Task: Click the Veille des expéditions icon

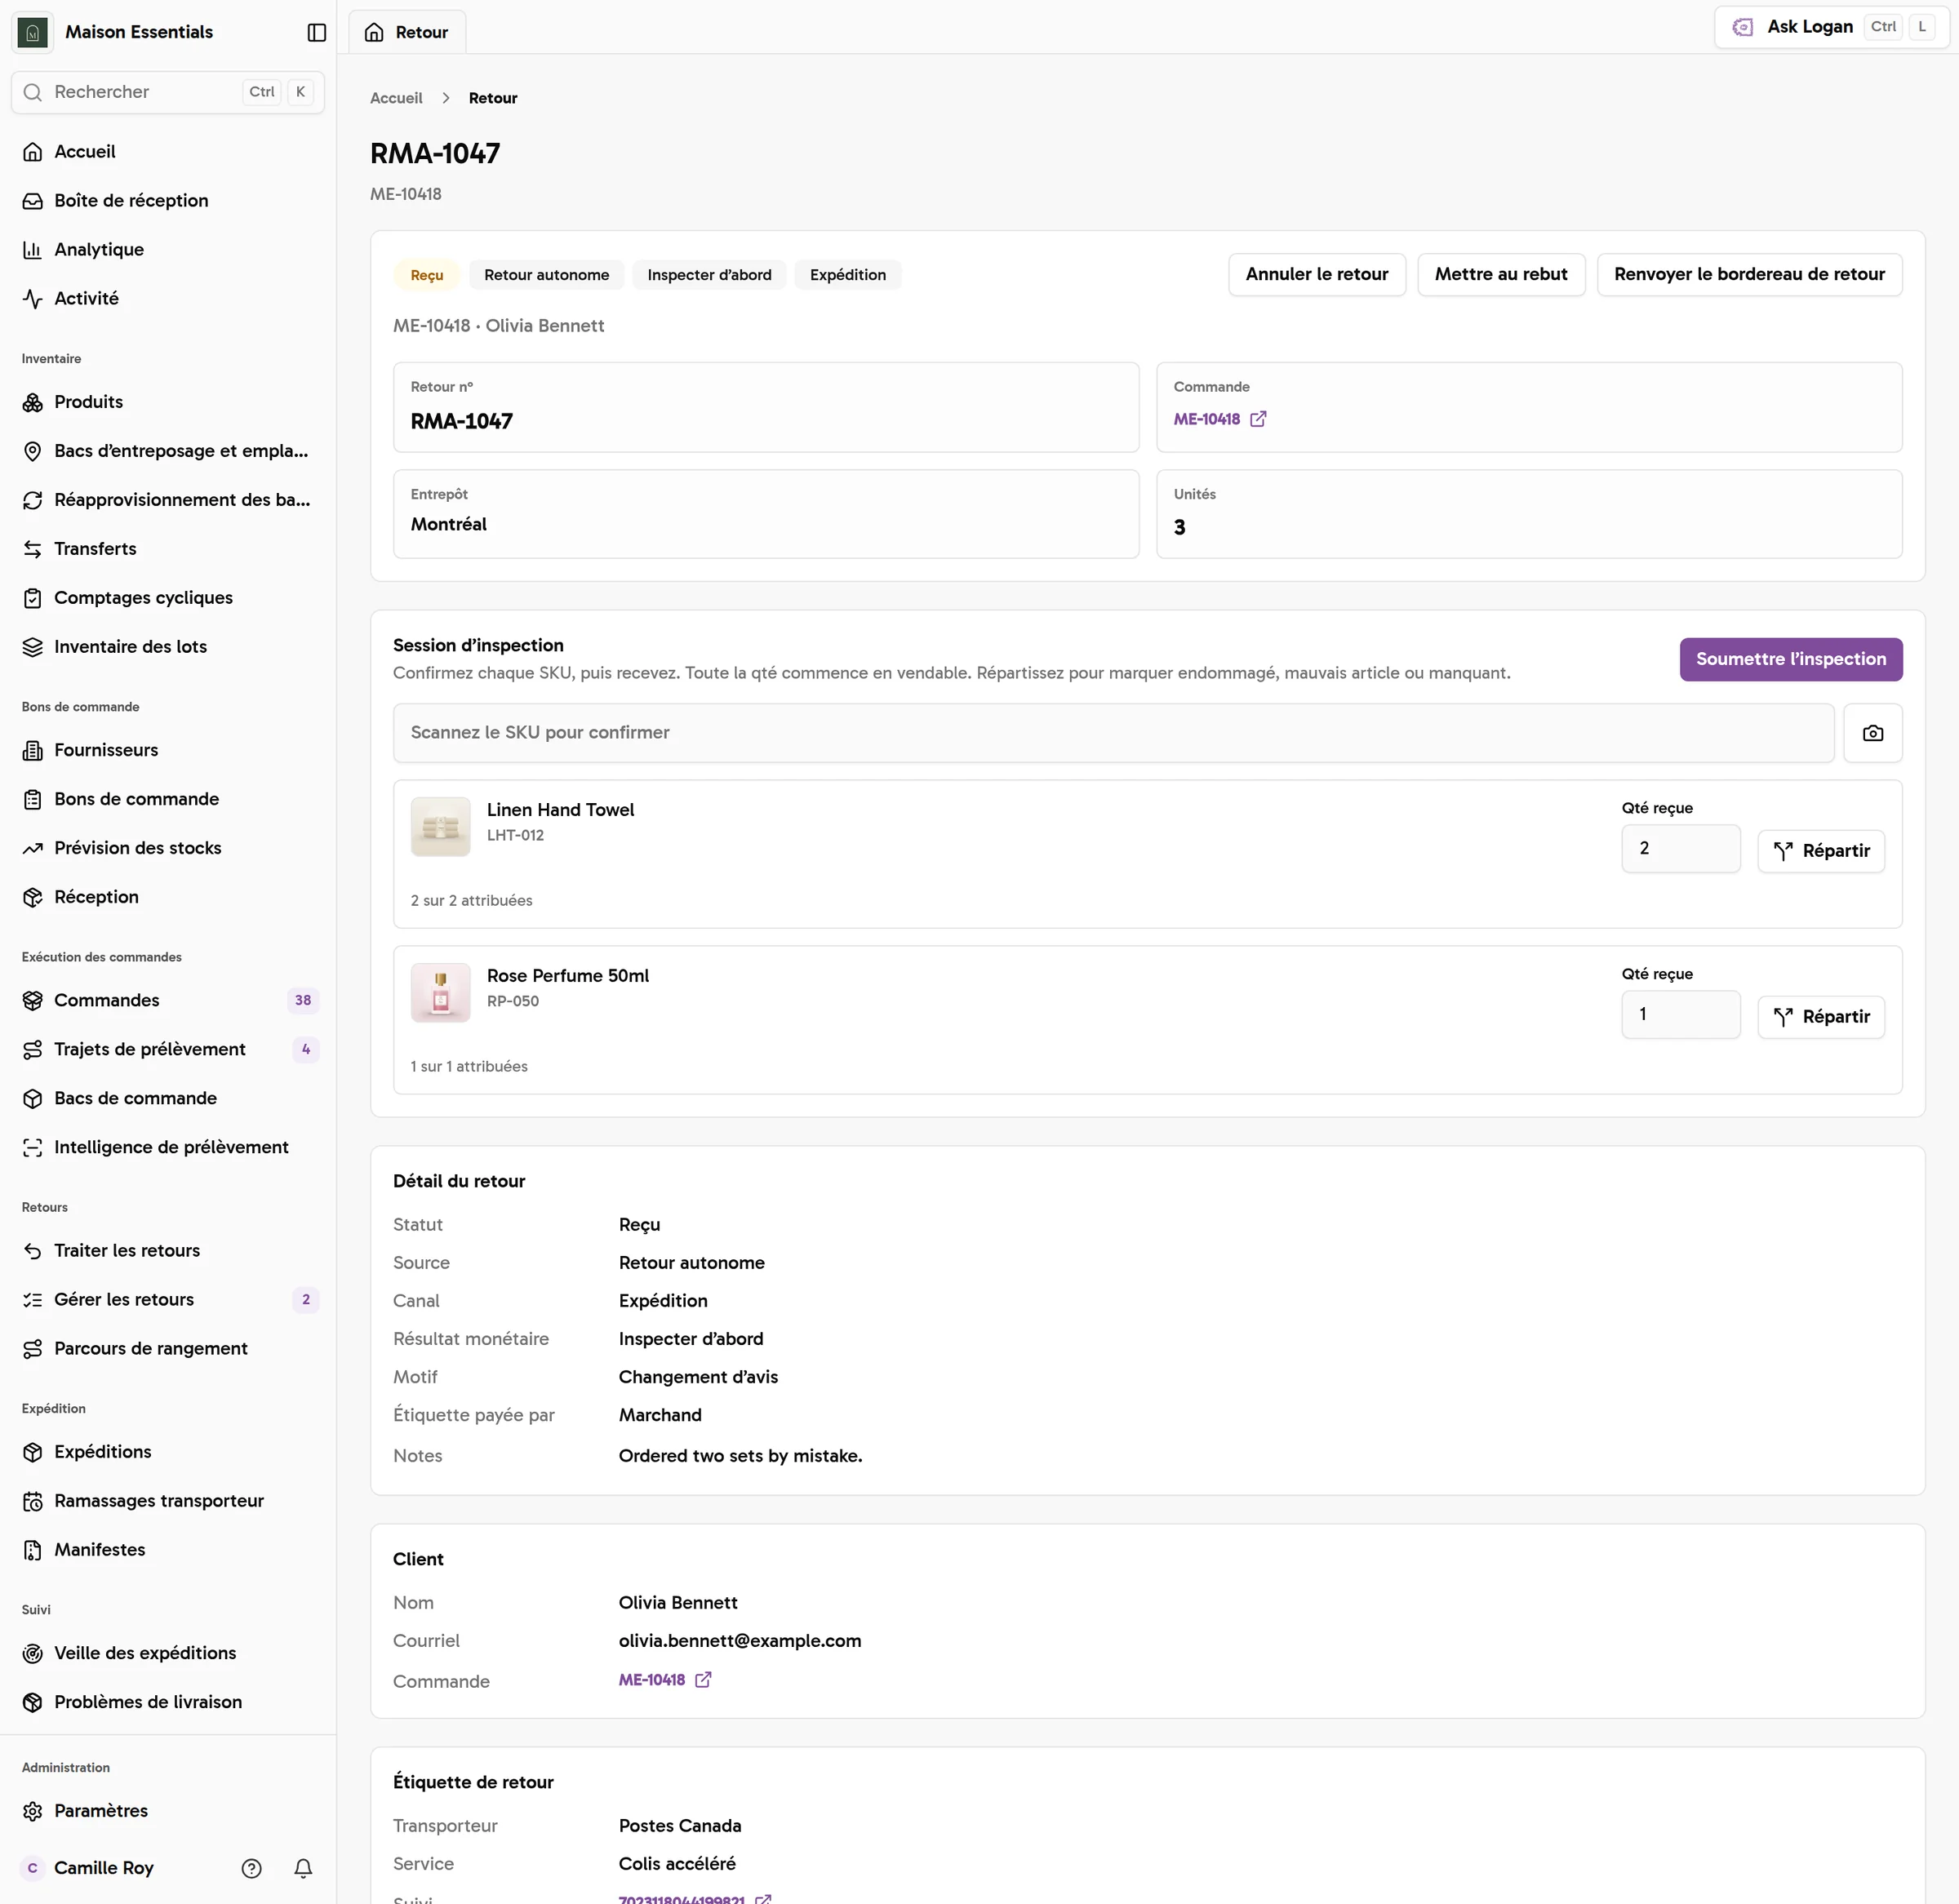Action: click(33, 1653)
